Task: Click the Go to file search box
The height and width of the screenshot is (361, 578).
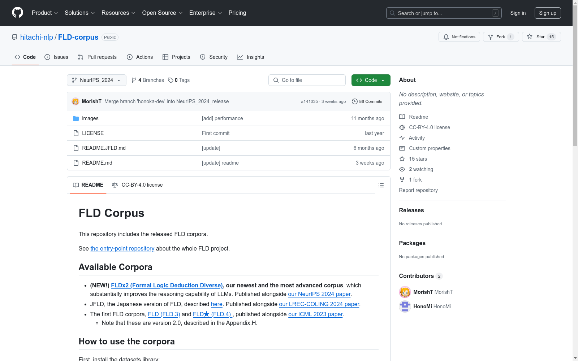Action: 307,80
